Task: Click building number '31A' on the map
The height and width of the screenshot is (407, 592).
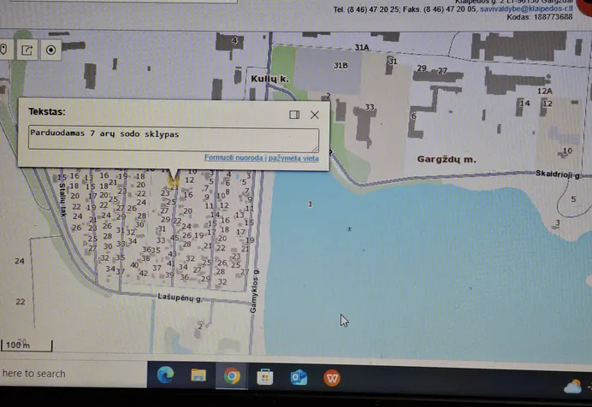Action: pos(362,48)
